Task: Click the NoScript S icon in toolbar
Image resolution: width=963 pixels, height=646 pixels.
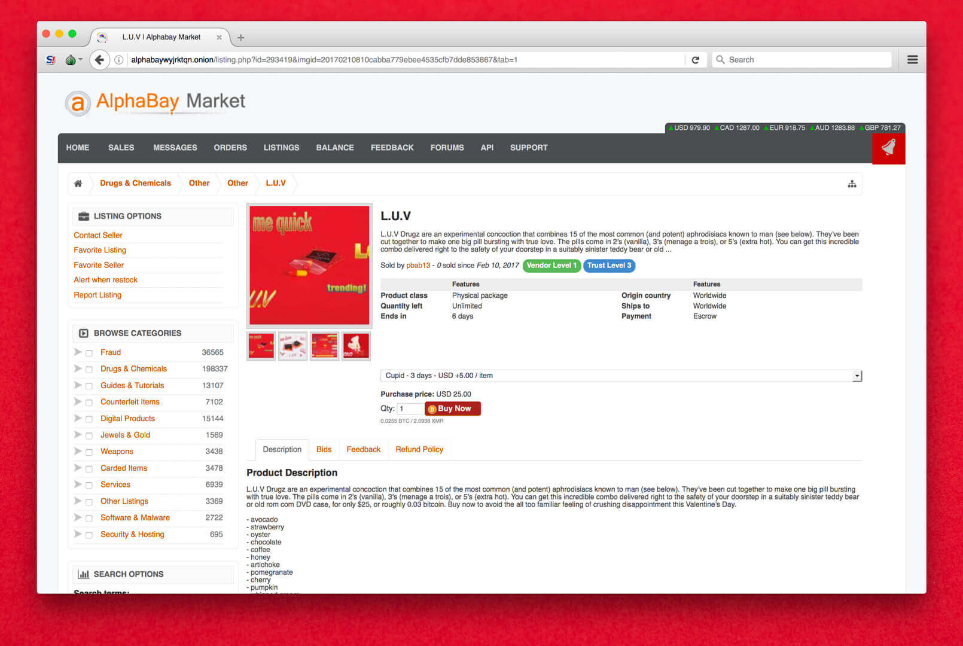Action: 51,60
